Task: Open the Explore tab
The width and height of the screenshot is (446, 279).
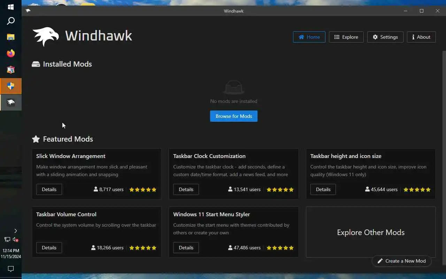Action: pyautogui.click(x=346, y=37)
